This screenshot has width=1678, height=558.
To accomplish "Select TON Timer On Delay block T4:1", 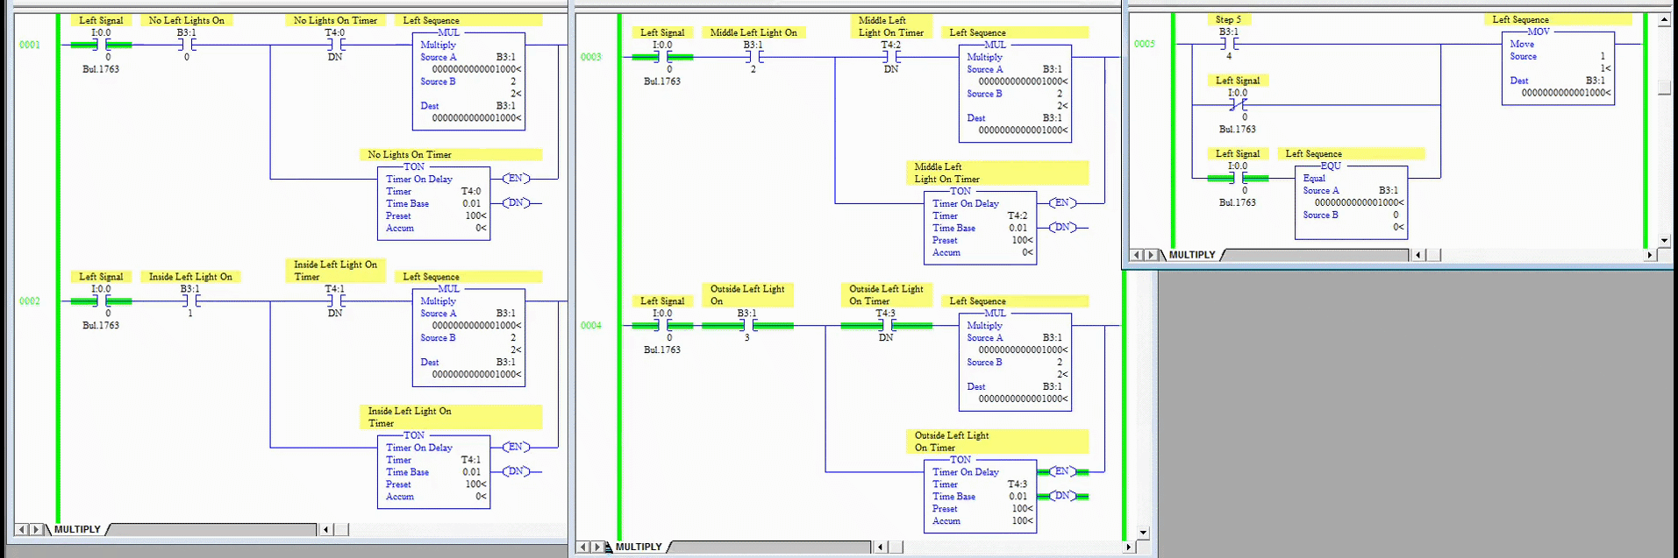I will click(x=434, y=472).
